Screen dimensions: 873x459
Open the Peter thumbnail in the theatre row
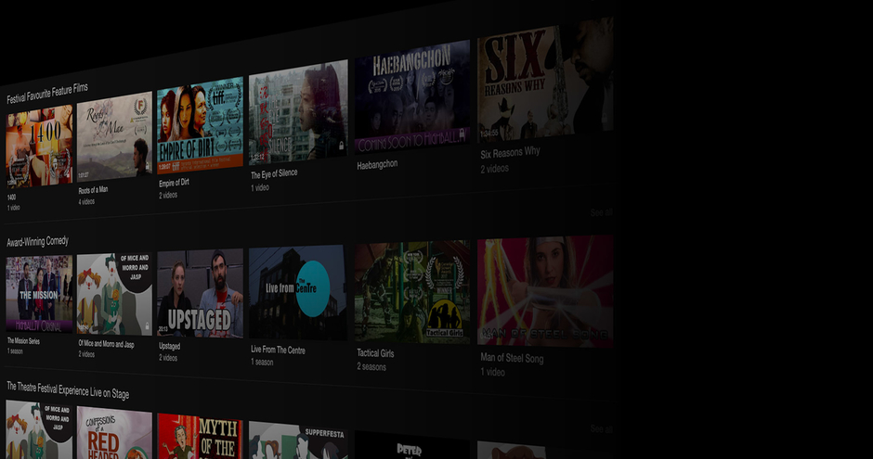[412, 444]
